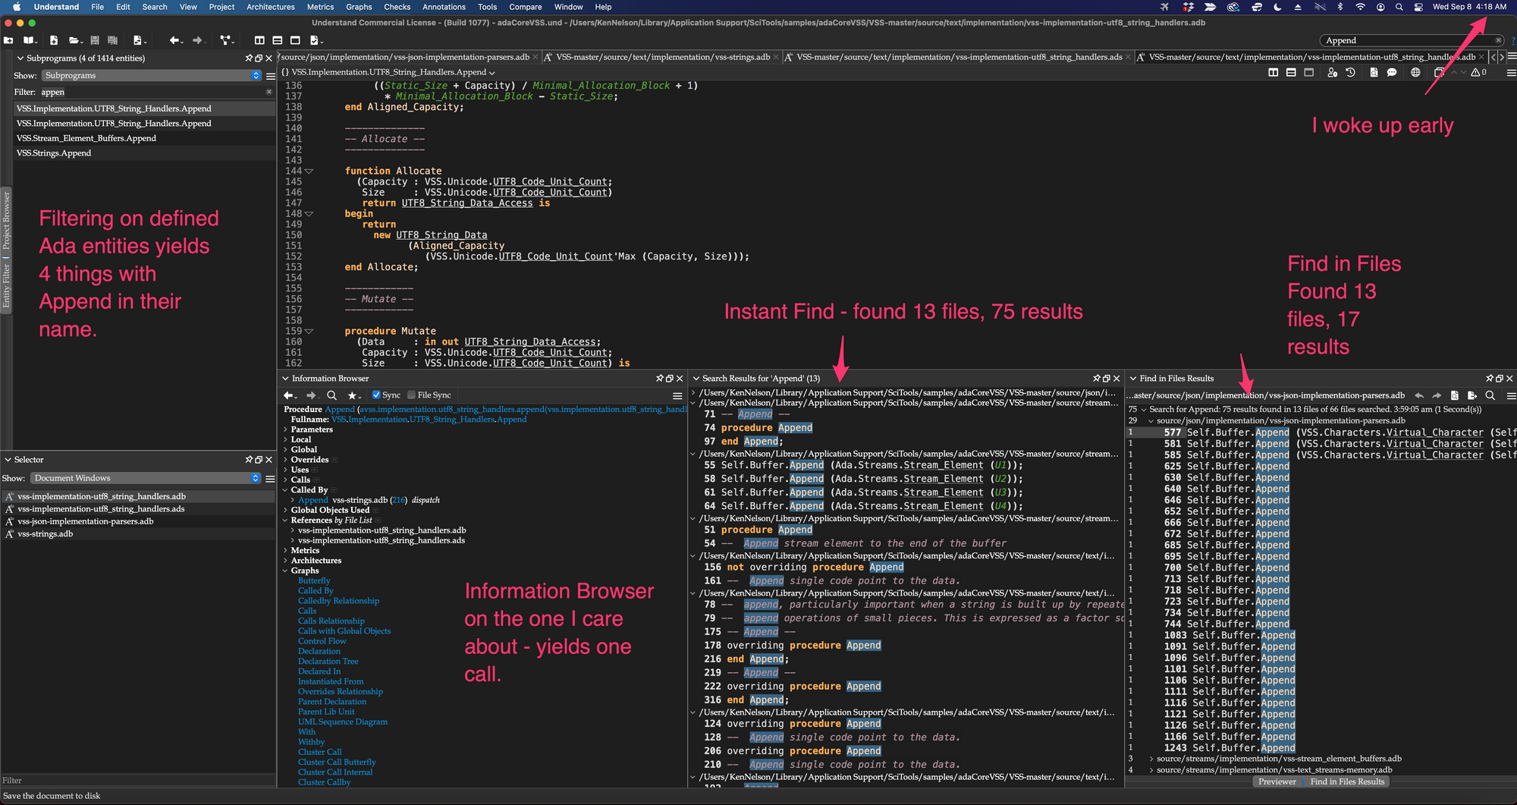1517x805 pixels.
Task: Open the Wi-Fi status menu bar icon
Action: (1360, 7)
